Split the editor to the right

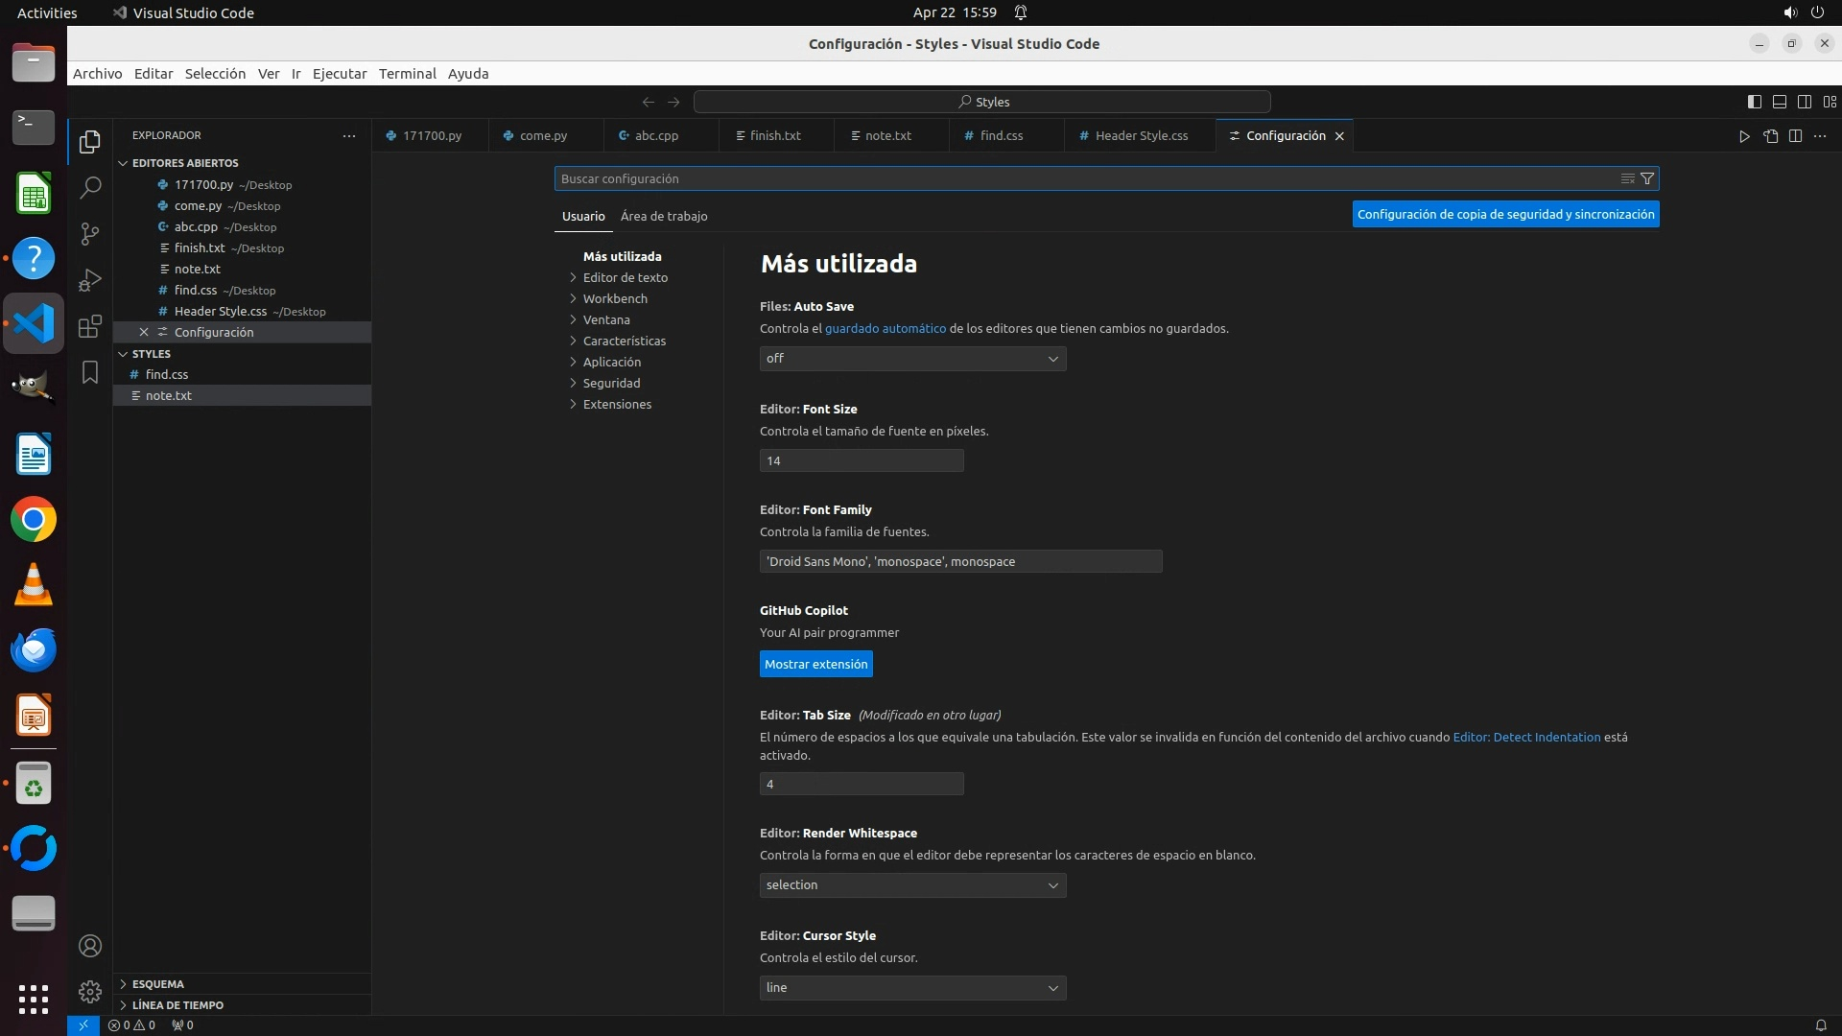pyautogui.click(x=1795, y=136)
